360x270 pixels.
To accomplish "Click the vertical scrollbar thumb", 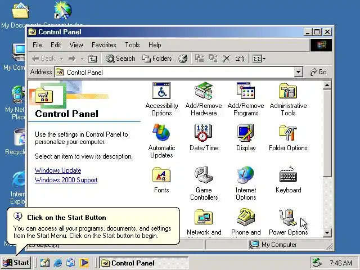I will [327, 133].
